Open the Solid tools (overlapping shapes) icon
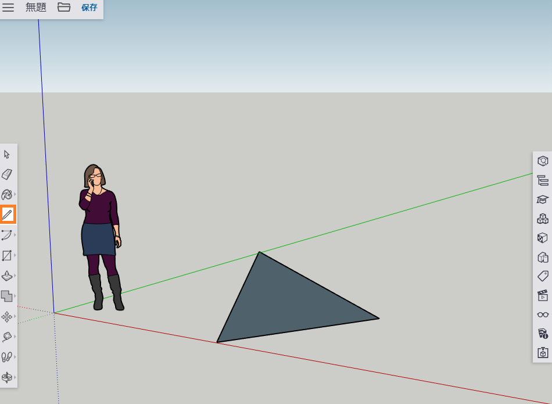 tap(7, 296)
